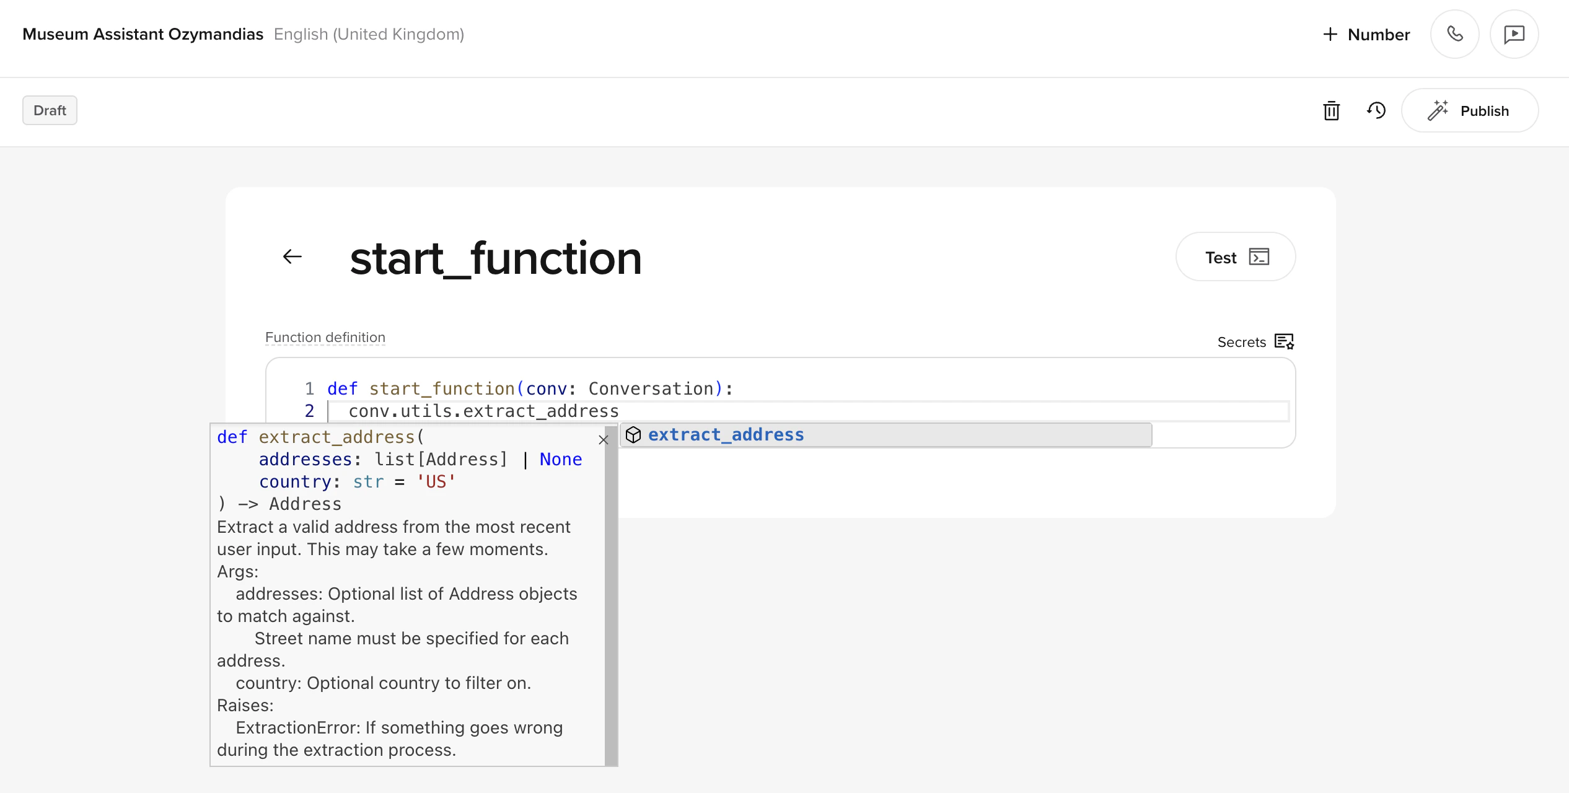Expand the Function definition label
This screenshot has height=793, width=1569.
[325, 337]
